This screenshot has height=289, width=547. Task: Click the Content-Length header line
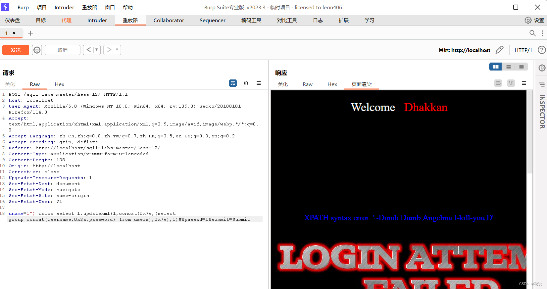point(37,160)
